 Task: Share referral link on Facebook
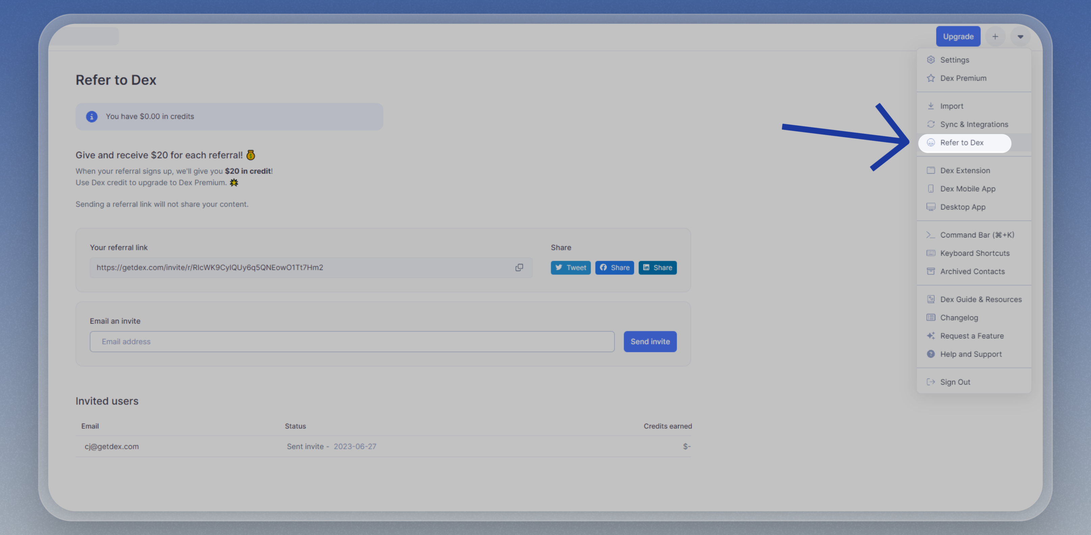tap(614, 267)
